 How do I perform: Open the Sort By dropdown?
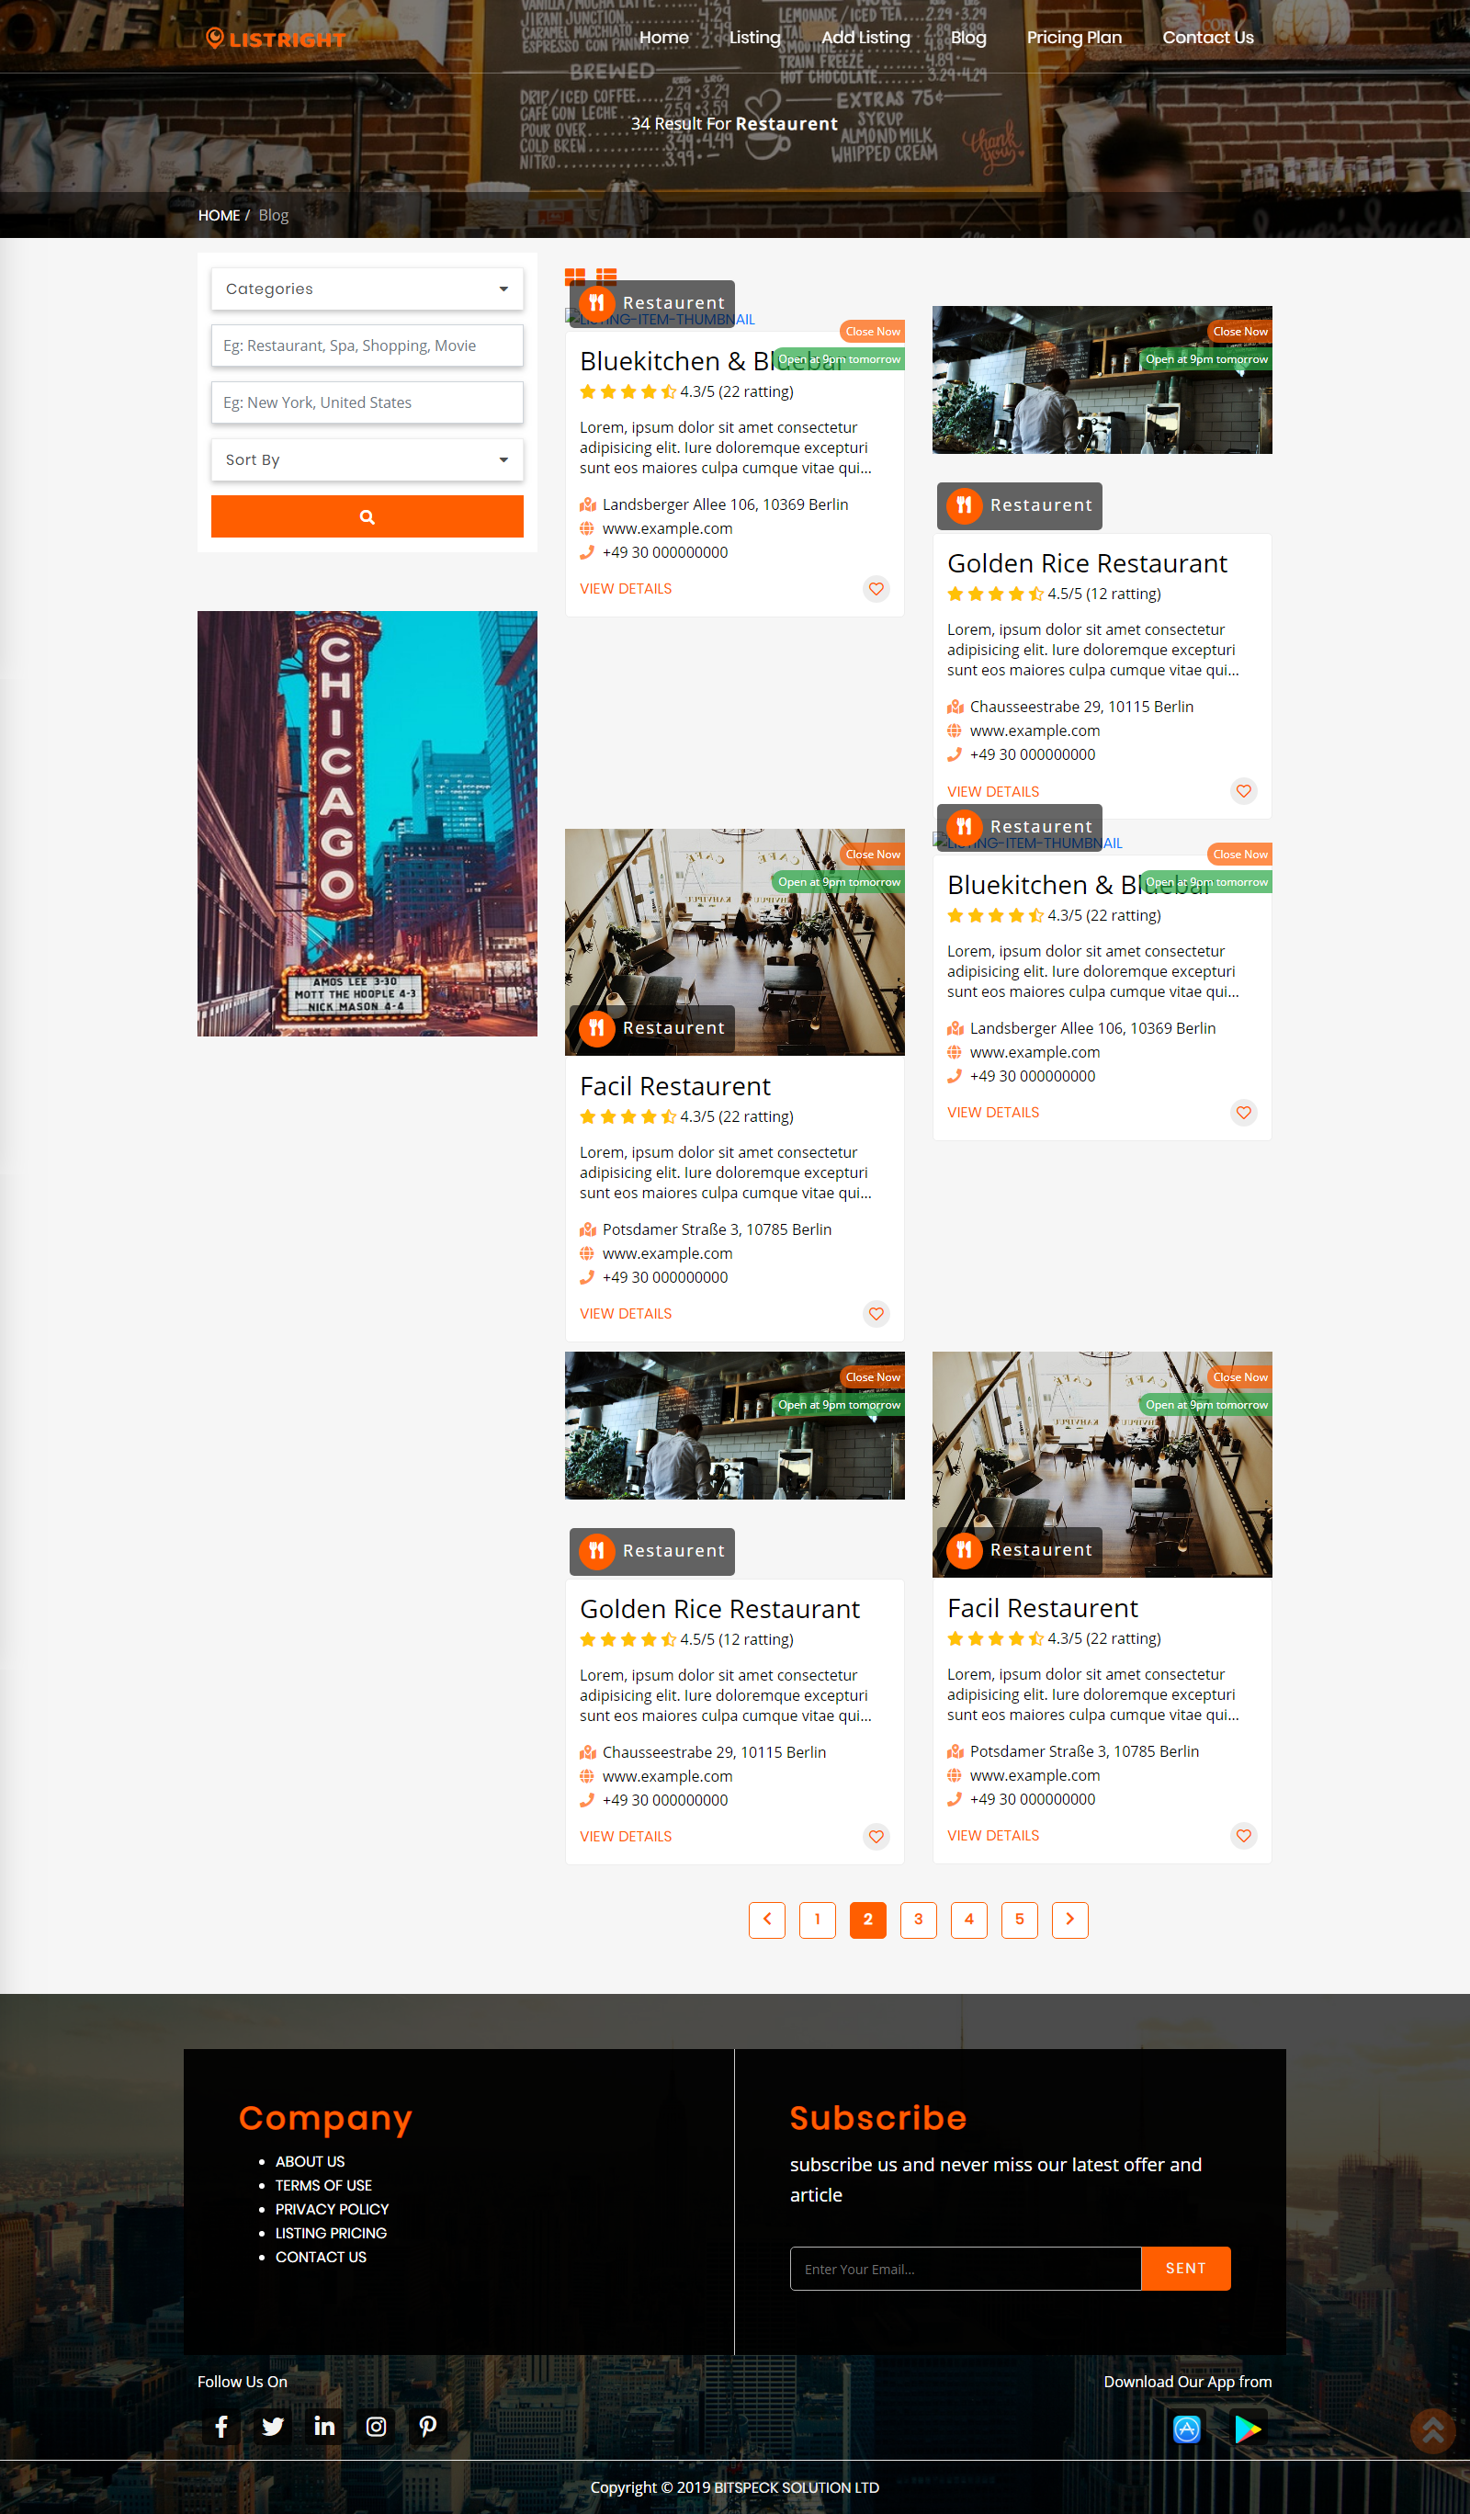point(367,460)
